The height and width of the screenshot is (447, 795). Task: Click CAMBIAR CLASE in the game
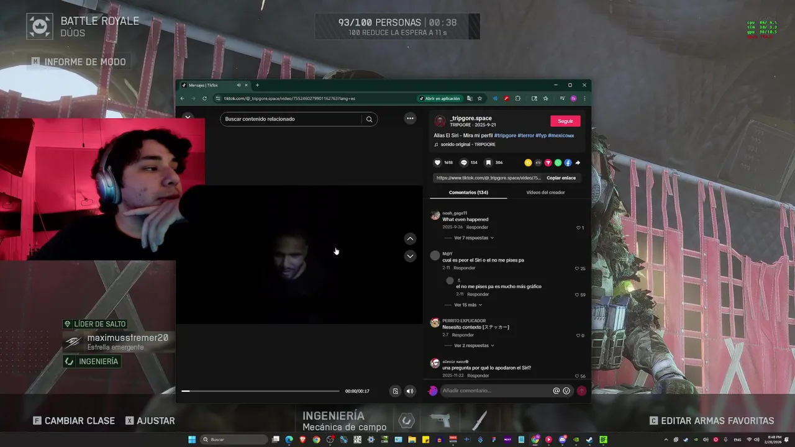pos(74,420)
